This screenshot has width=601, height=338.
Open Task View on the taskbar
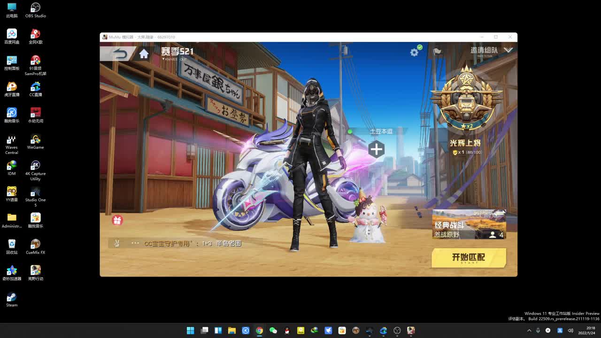[204, 330]
